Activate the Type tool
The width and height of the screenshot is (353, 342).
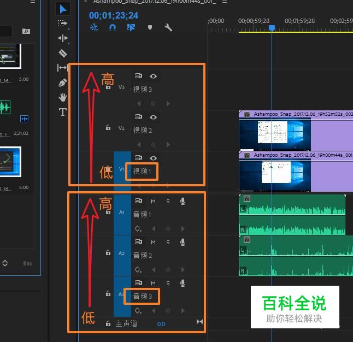pyautogui.click(x=63, y=112)
